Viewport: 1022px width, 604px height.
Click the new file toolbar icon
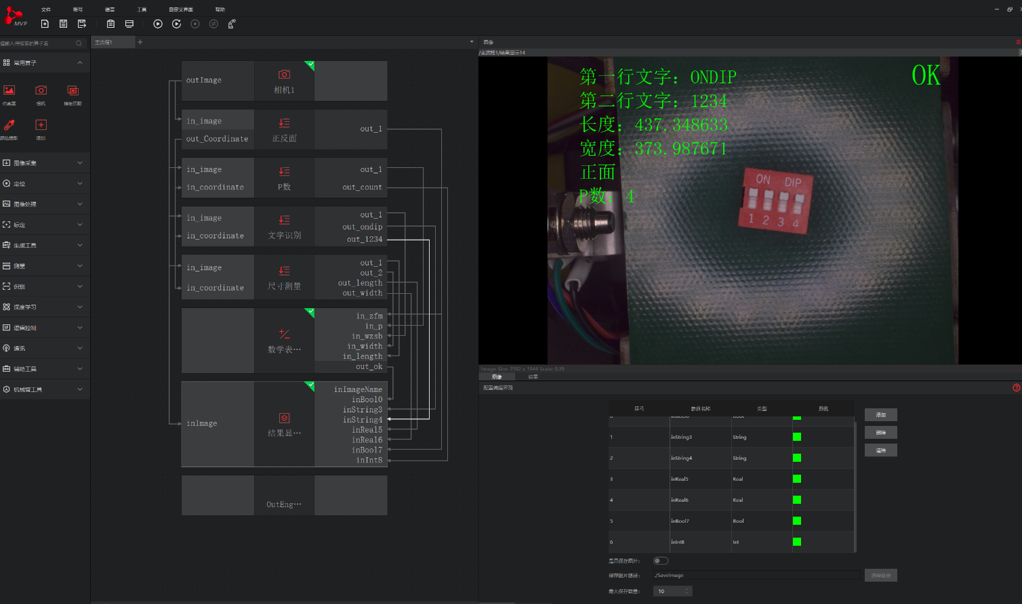click(x=45, y=24)
